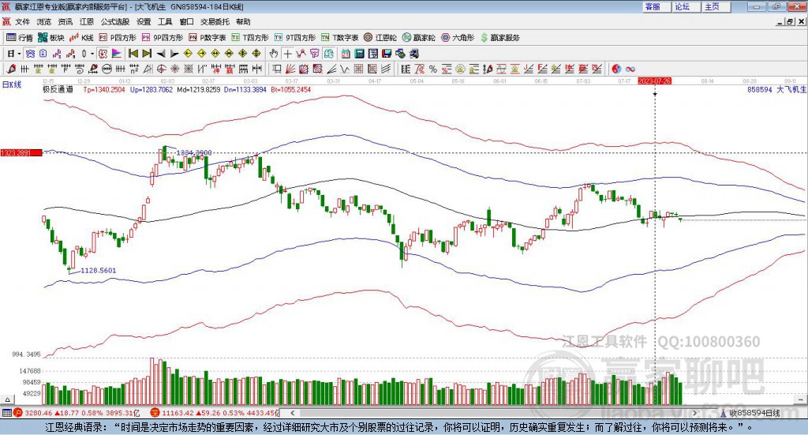Image resolution: width=808 pixels, height=435 pixels.
Task: Click the 858594 大飞机生 stock code label
Action: [777, 90]
